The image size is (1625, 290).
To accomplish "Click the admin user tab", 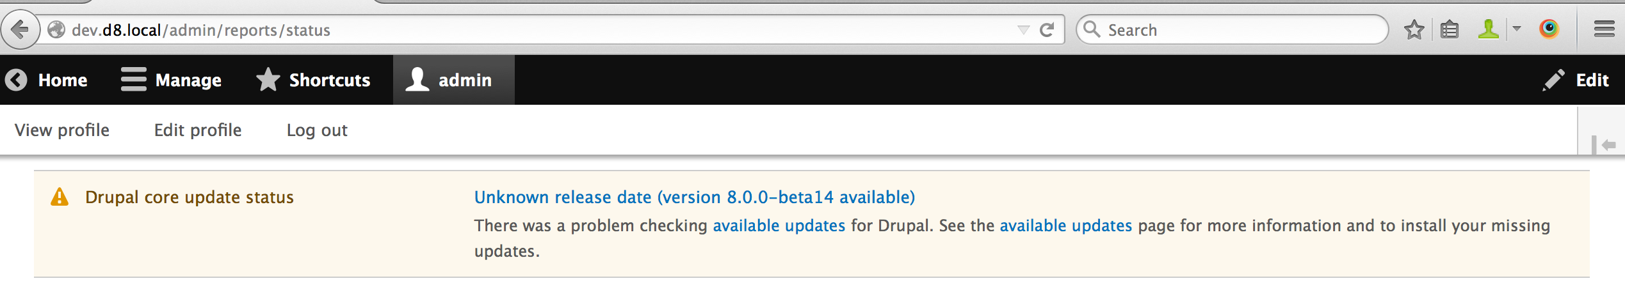I will (x=454, y=80).
